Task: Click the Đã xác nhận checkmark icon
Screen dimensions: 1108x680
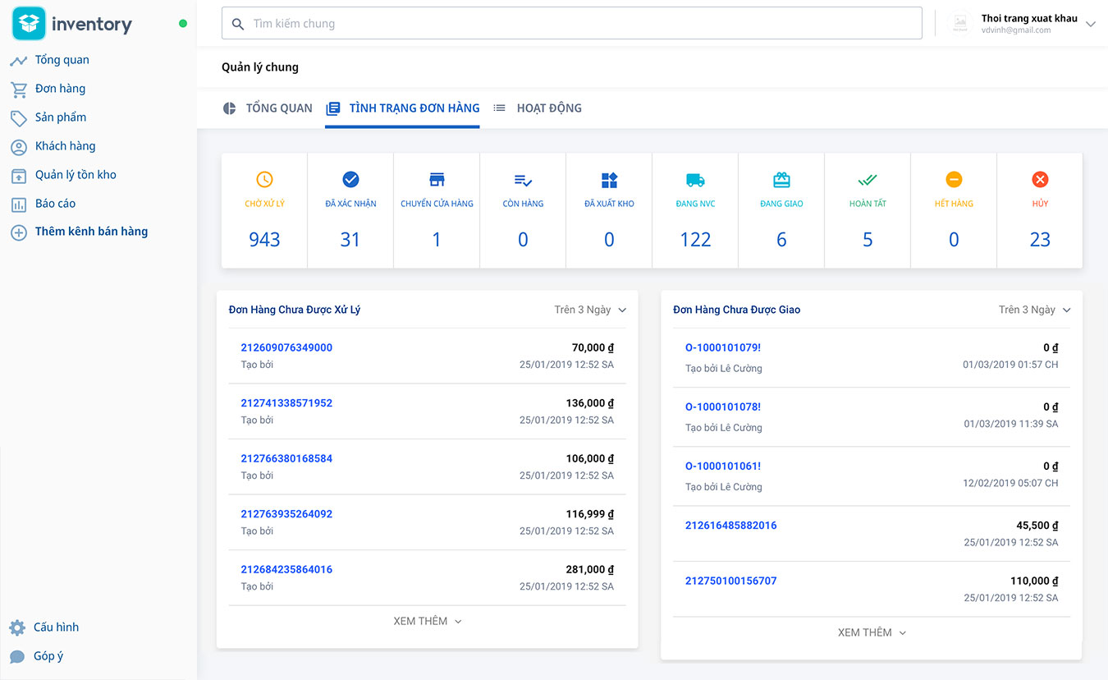Action: coord(350,179)
